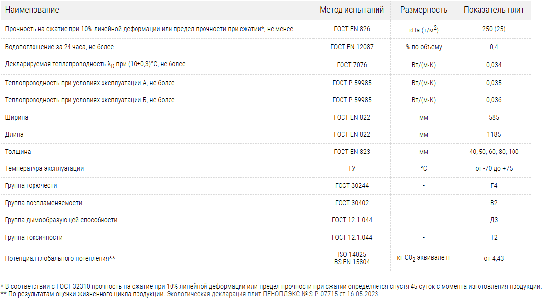Click the "1185" length value

click(x=494, y=134)
